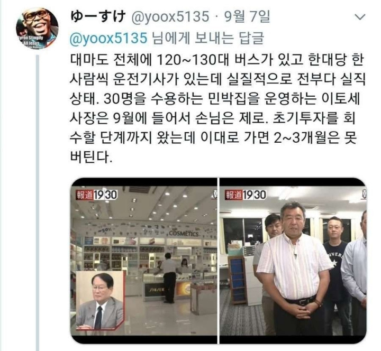Click the divider between the two images

click(218, 261)
